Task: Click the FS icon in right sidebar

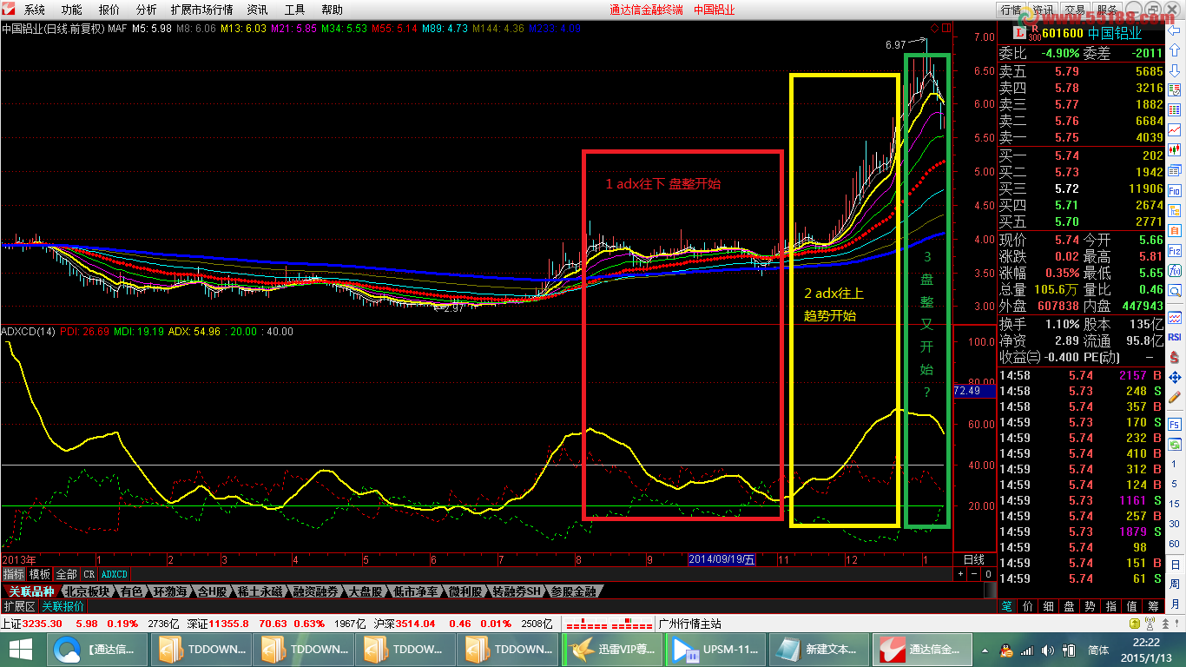Action: coord(1174,424)
